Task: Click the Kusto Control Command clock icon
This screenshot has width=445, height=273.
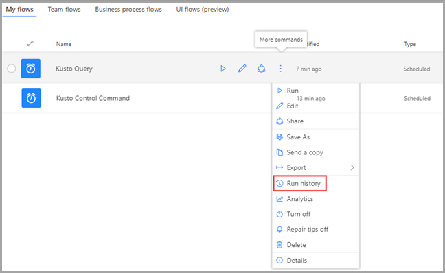Action: click(x=31, y=98)
